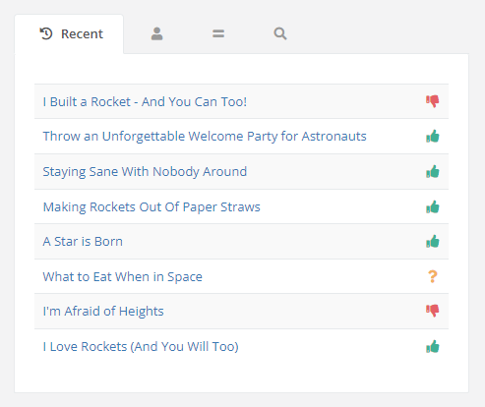Click thumbs-down icon for I Built a Rocket
The image size is (485, 407).
coord(433,101)
